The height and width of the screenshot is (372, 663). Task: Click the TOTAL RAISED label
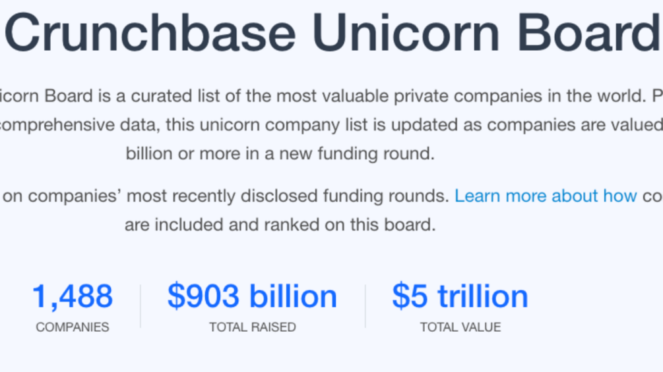[253, 327]
